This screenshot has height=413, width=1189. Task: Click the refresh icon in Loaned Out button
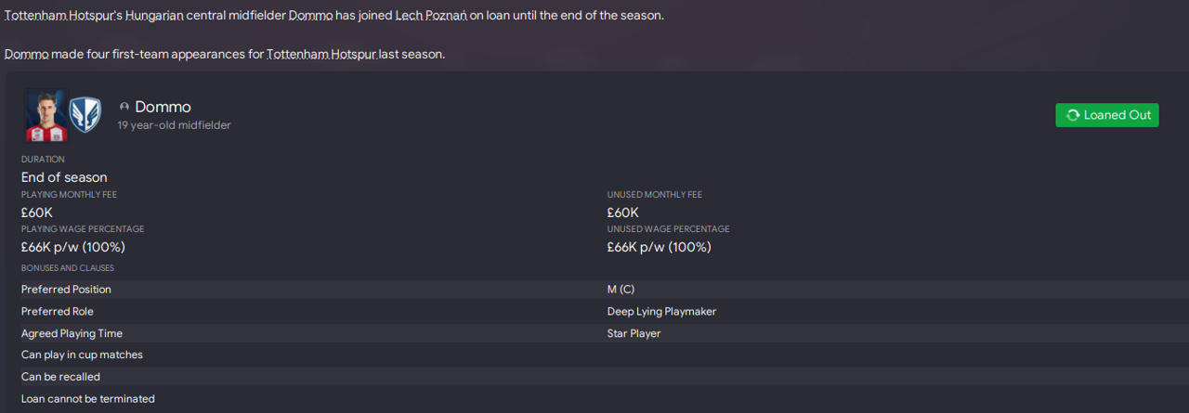tap(1073, 115)
